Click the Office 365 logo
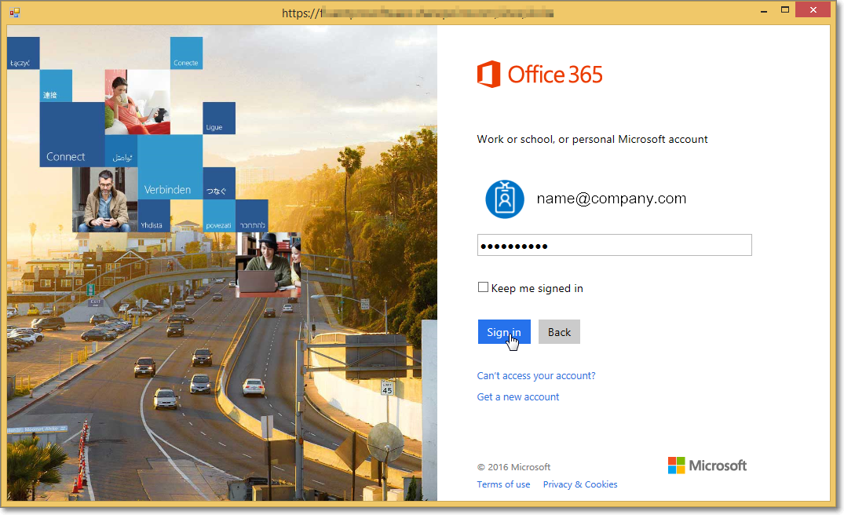This screenshot has width=844, height=515. click(x=540, y=75)
